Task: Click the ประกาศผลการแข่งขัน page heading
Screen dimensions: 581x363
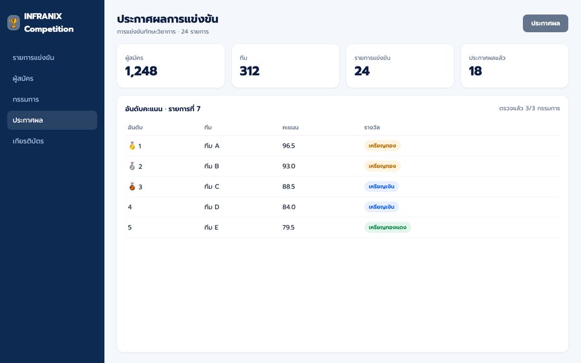Action: 168,19
